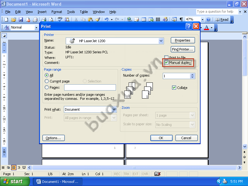Click the Document Map icon
This screenshot has width=248, height=186.
[x=174, y=20]
